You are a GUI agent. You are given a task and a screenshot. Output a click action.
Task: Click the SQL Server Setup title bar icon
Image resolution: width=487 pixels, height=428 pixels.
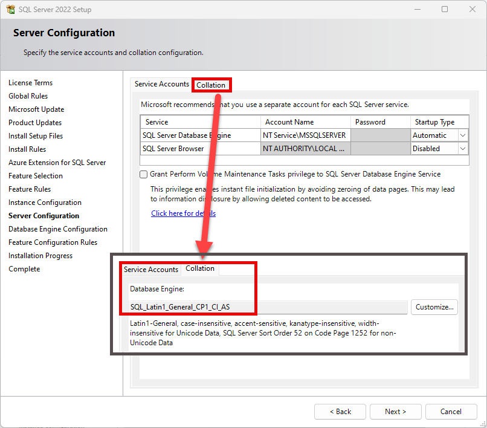point(10,9)
